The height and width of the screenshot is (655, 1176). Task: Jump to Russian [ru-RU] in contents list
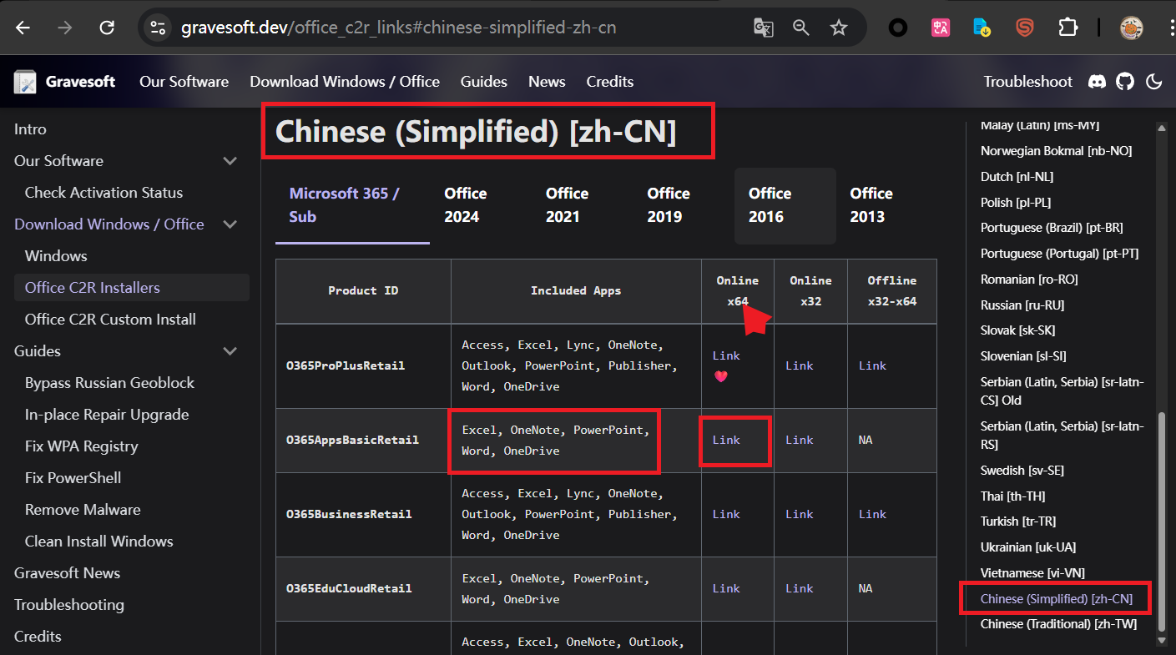(x=1022, y=305)
